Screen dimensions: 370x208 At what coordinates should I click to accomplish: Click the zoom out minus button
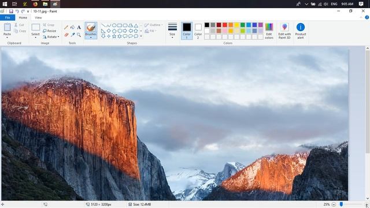(x=334, y=205)
